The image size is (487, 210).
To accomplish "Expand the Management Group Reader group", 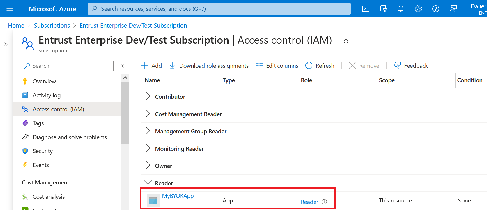I will click(x=148, y=131).
